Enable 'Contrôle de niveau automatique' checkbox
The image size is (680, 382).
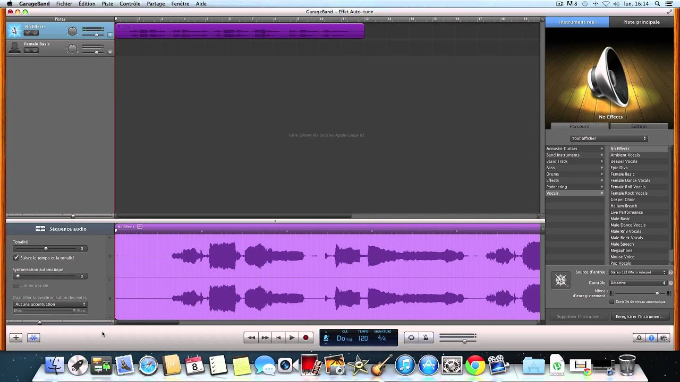pos(612,302)
